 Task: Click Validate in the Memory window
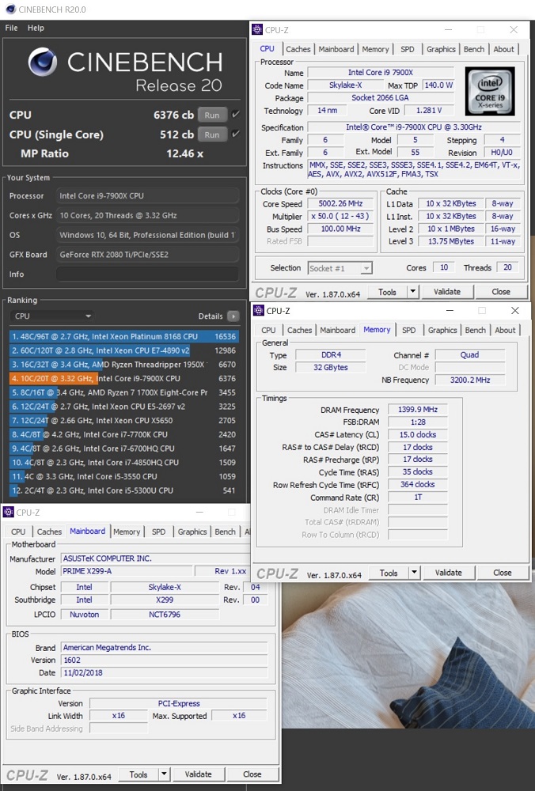pyautogui.click(x=449, y=573)
